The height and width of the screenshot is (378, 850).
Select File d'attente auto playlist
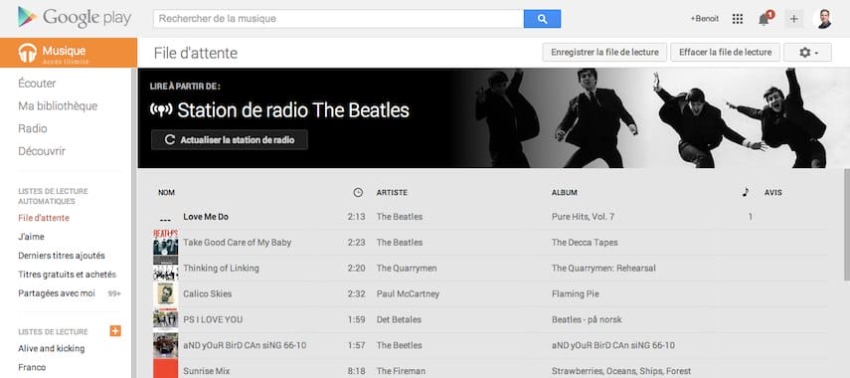click(44, 218)
